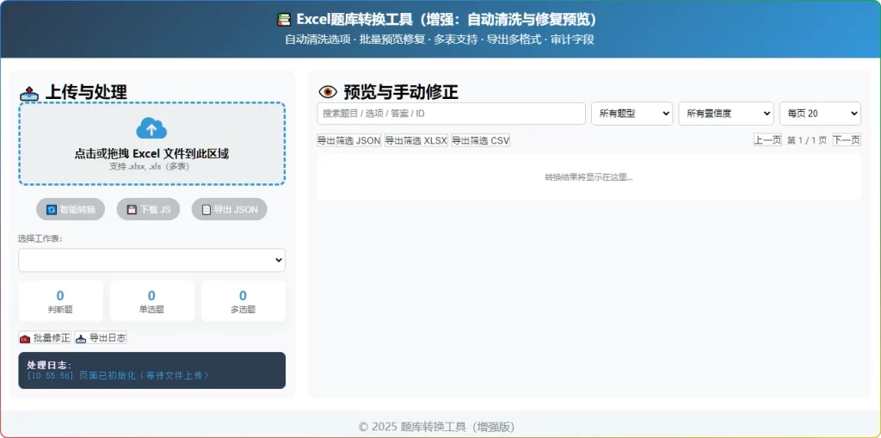Export filtered results with 导出筛选 CSV

(x=480, y=140)
